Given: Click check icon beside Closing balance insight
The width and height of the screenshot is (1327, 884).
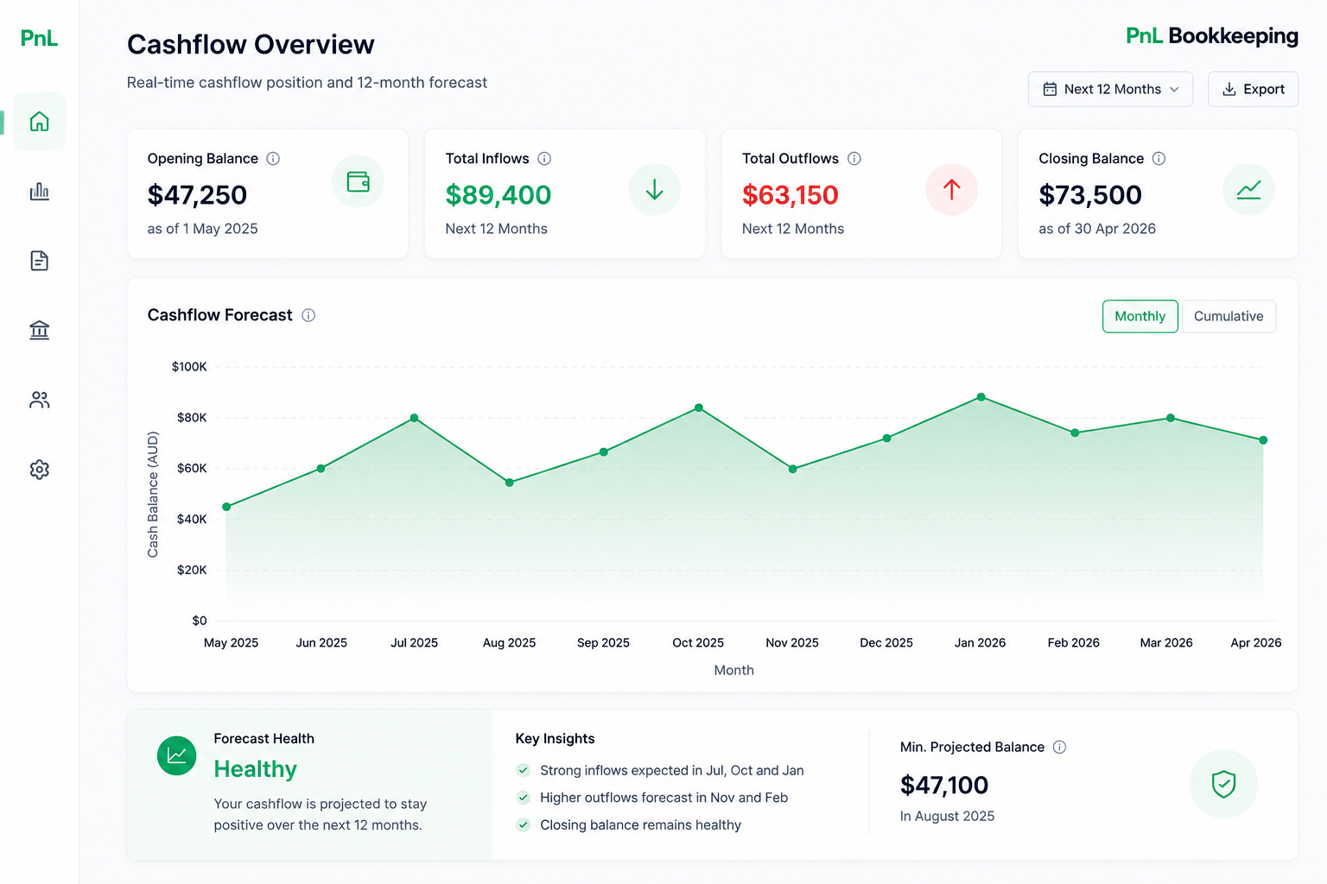Looking at the screenshot, I should tap(524, 824).
